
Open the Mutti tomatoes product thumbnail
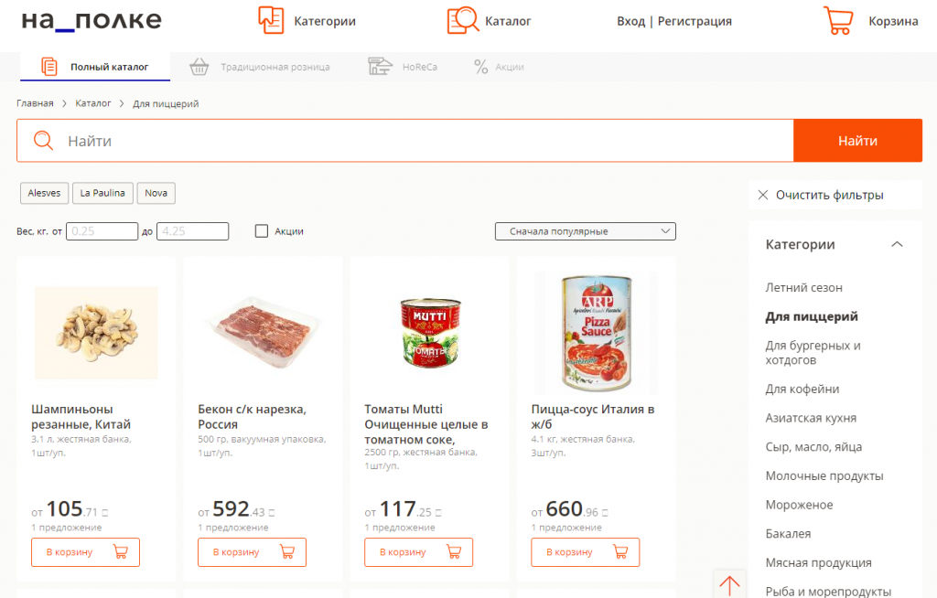click(429, 334)
